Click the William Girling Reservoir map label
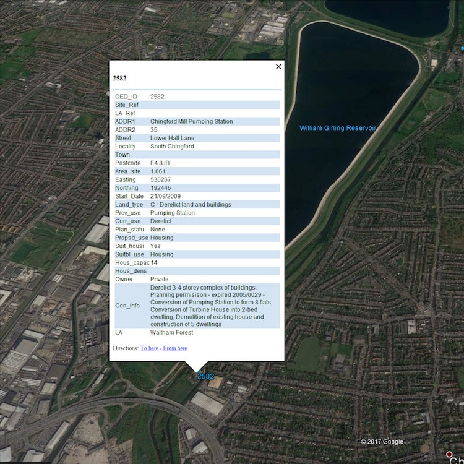The width and height of the screenshot is (464, 464). pyautogui.click(x=338, y=128)
